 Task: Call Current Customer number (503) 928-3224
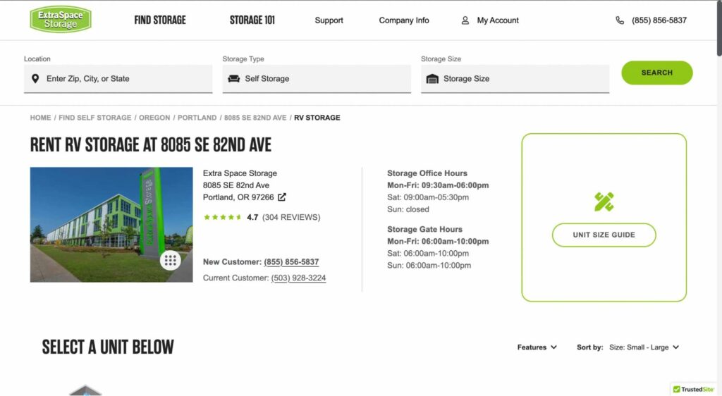298,278
